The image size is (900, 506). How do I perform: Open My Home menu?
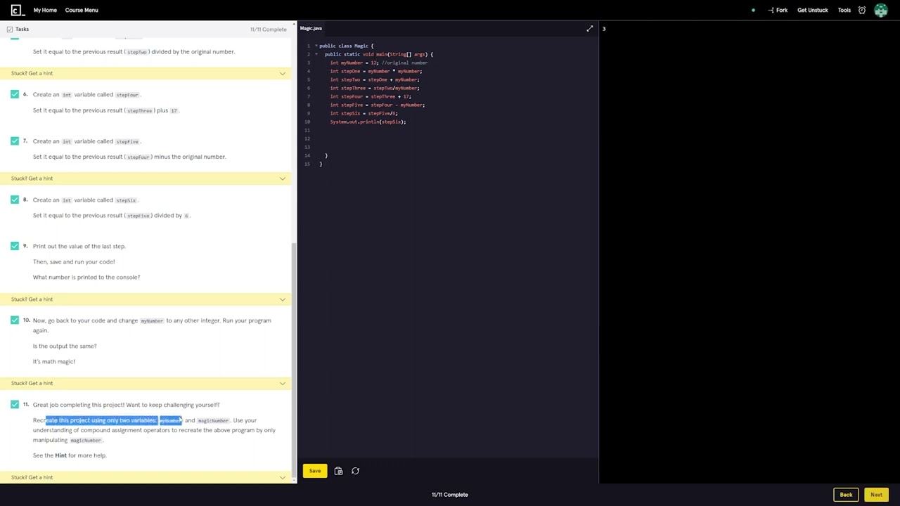pyautogui.click(x=45, y=10)
